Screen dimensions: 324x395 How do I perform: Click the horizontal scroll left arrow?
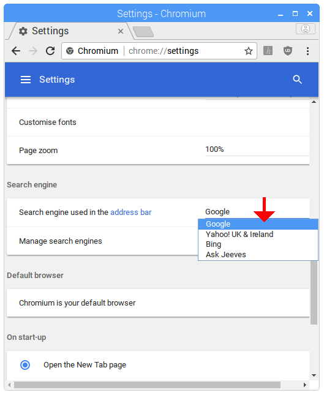click(x=10, y=385)
